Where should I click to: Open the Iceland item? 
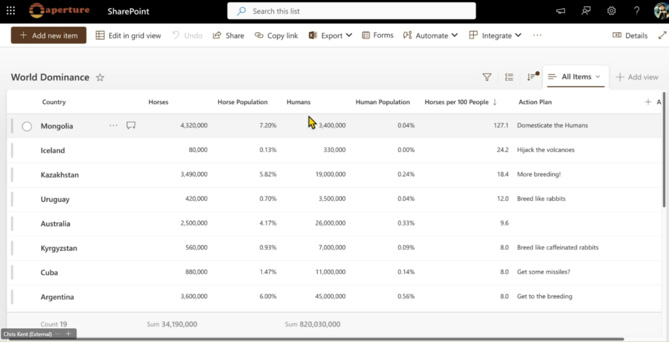pyautogui.click(x=53, y=151)
